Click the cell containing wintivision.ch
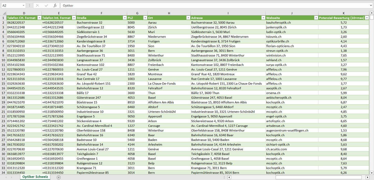This screenshot has width=374, height=180. tap(276, 56)
